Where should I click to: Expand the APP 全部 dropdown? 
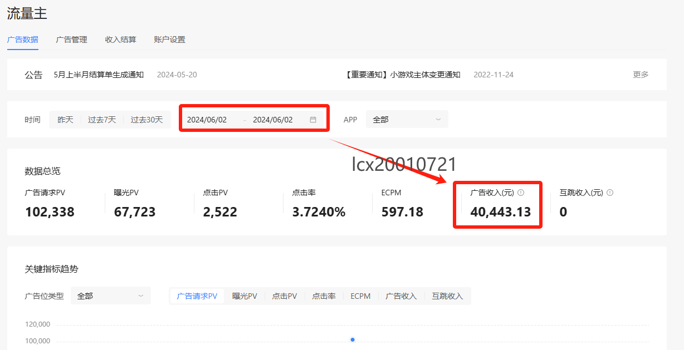tap(407, 120)
